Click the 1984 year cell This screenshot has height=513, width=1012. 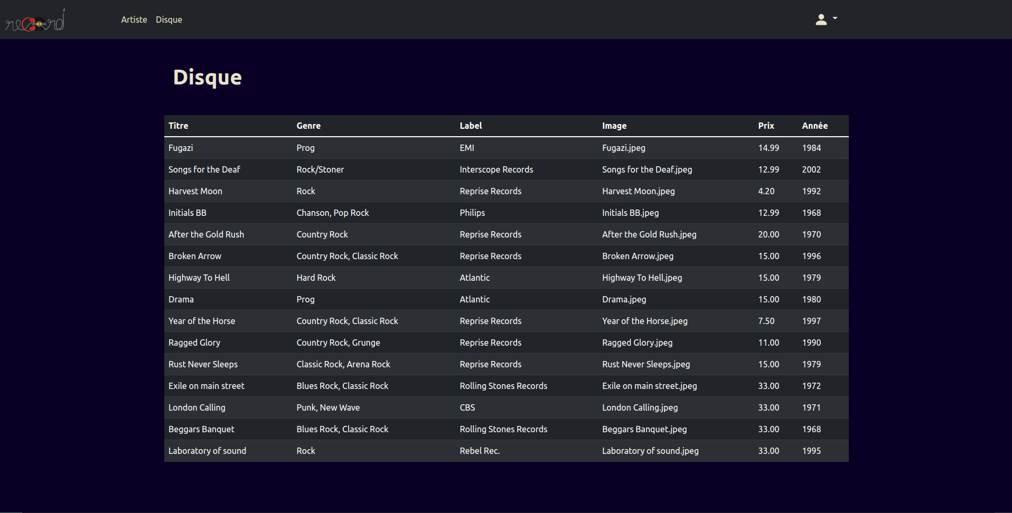click(x=811, y=148)
